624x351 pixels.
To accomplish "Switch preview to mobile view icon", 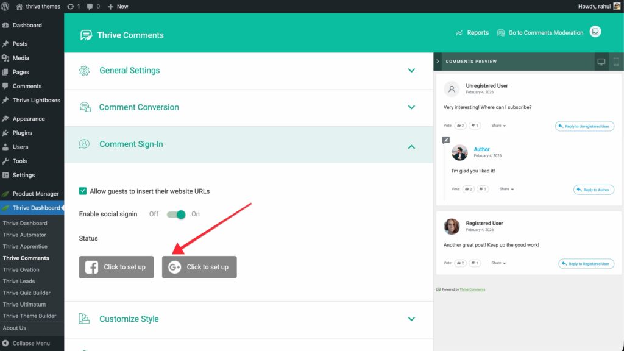I will (x=616, y=62).
